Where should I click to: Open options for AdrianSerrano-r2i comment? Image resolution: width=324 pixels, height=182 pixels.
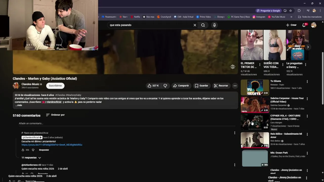click(x=235, y=165)
